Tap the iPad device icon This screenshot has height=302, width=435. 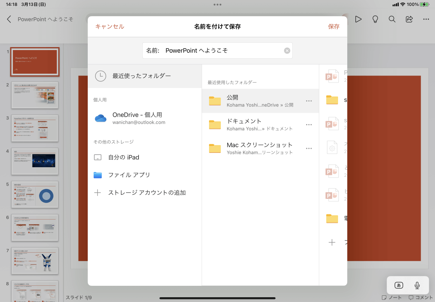(98, 157)
